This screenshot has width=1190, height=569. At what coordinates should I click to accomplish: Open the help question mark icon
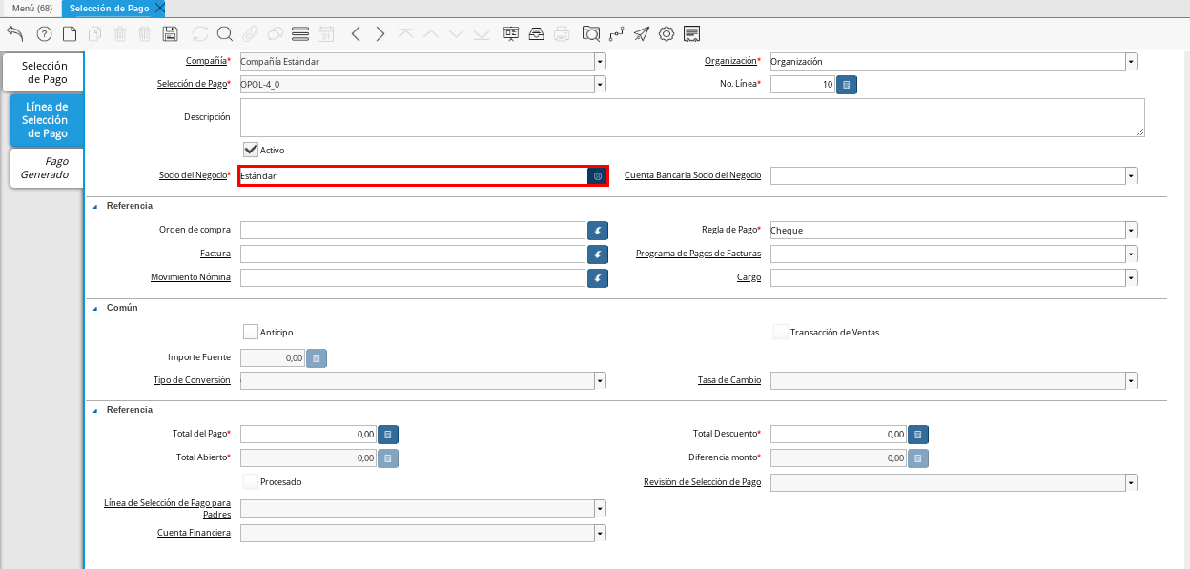[44, 34]
